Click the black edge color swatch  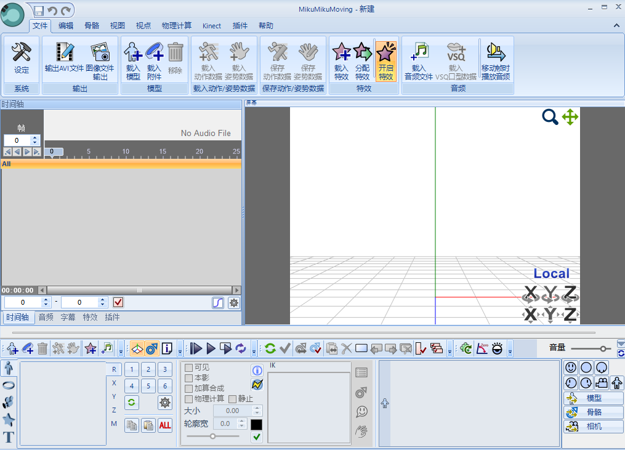[256, 424]
